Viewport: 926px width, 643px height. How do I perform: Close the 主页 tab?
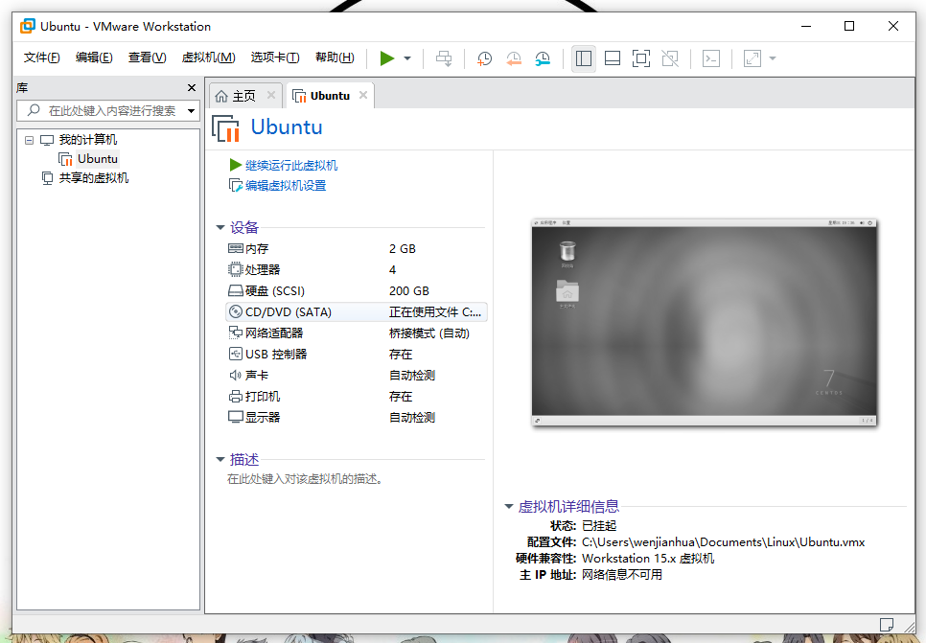271,95
